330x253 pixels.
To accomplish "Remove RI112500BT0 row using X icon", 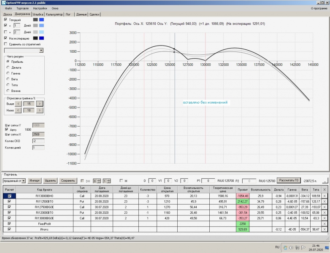I will [x=324, y=202].
